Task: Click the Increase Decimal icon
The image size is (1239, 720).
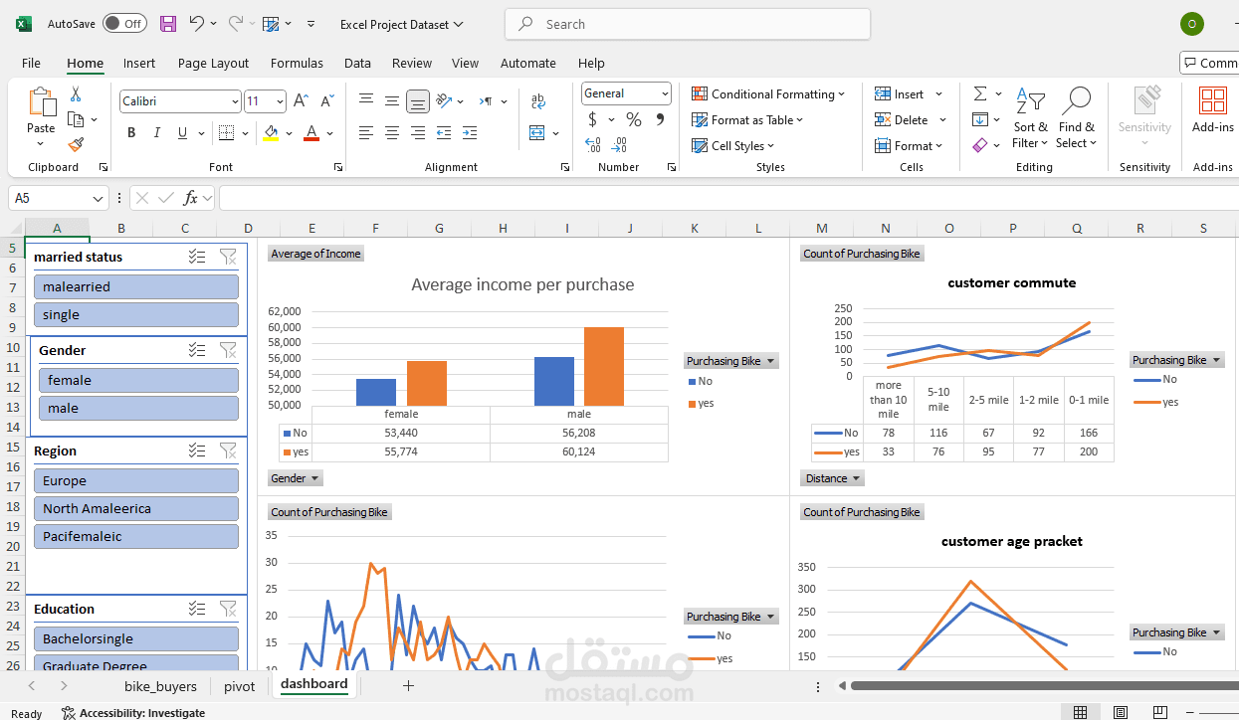Action: pyautogui.click(x=591, y=144)
